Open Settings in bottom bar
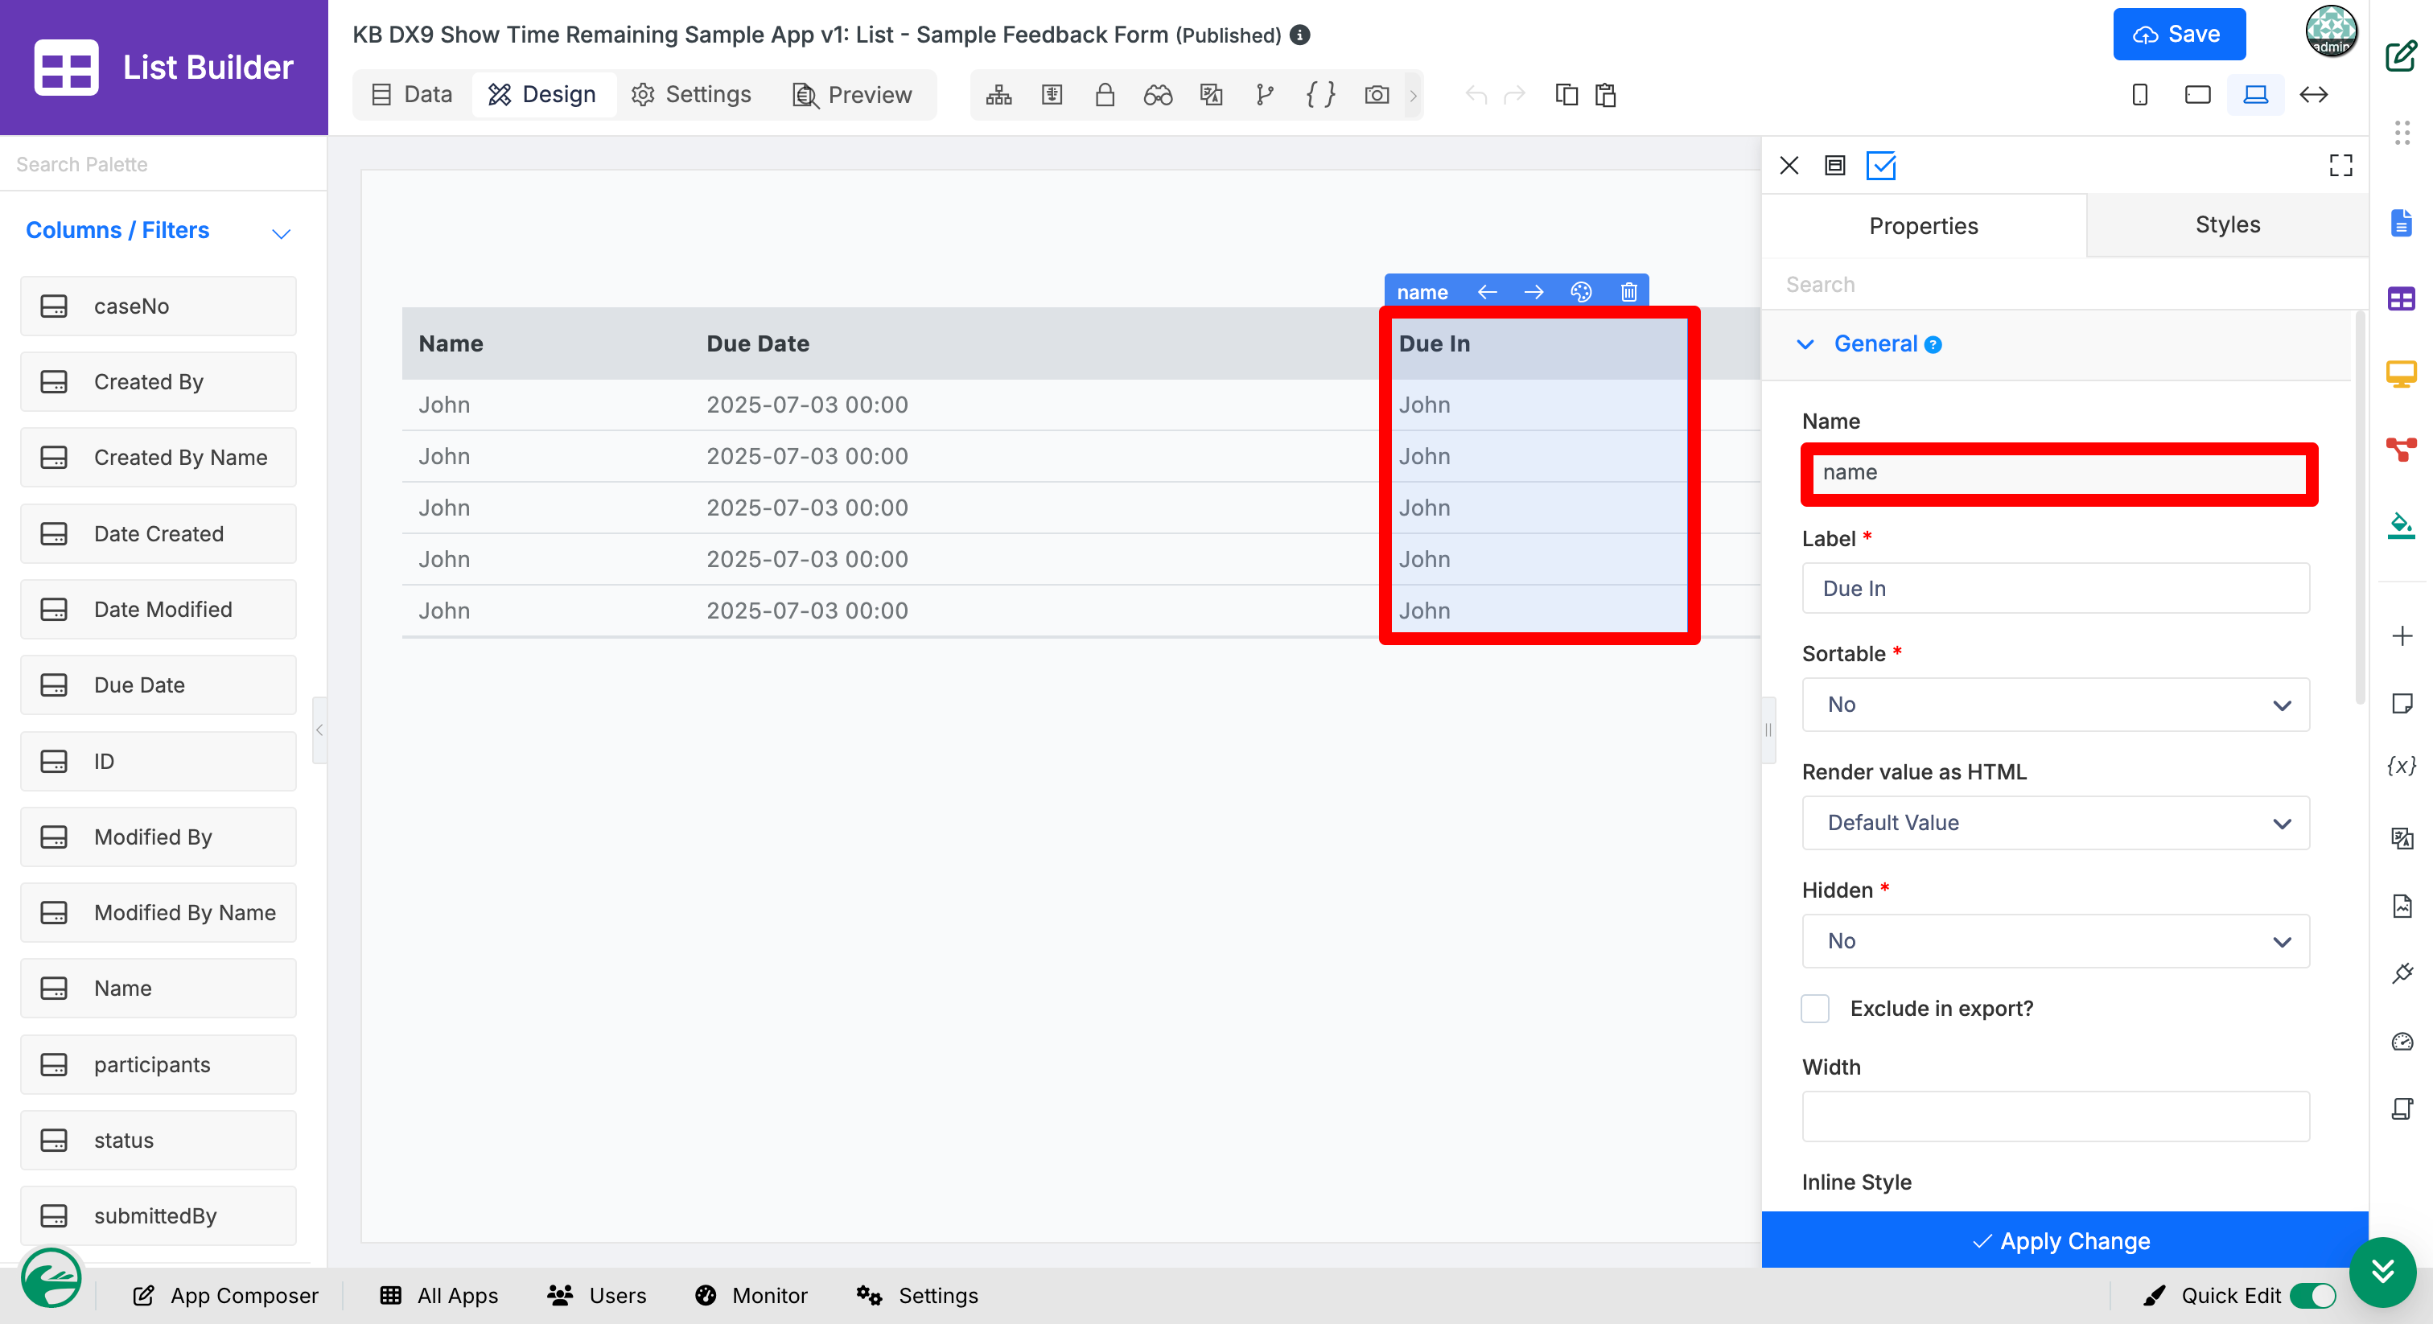Viewport: 2433px width, 1324px height. 917,1296
